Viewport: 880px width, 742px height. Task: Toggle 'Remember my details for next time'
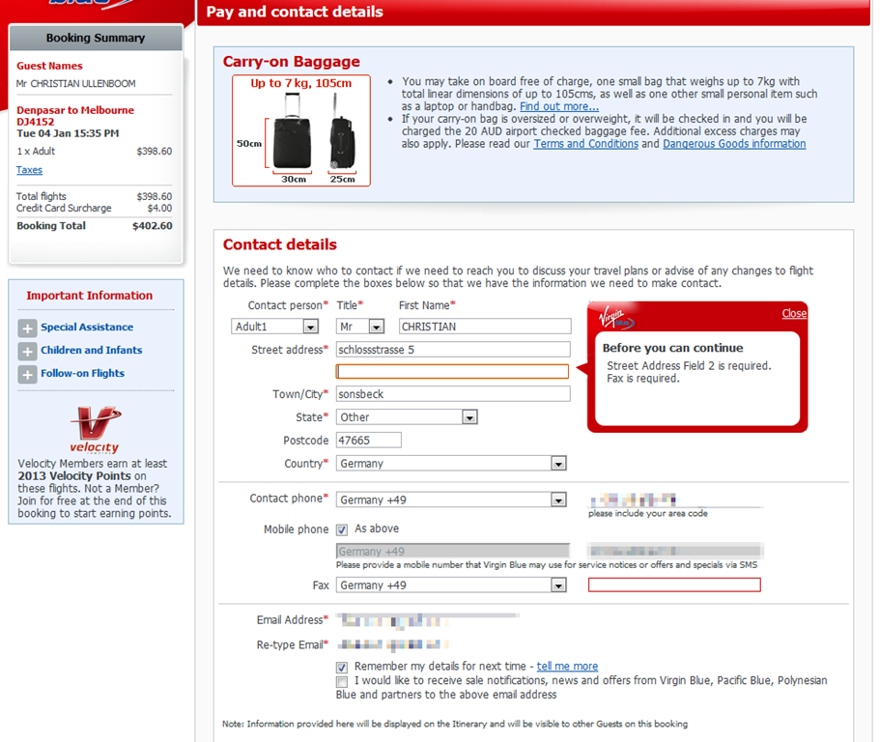point(342,667)
